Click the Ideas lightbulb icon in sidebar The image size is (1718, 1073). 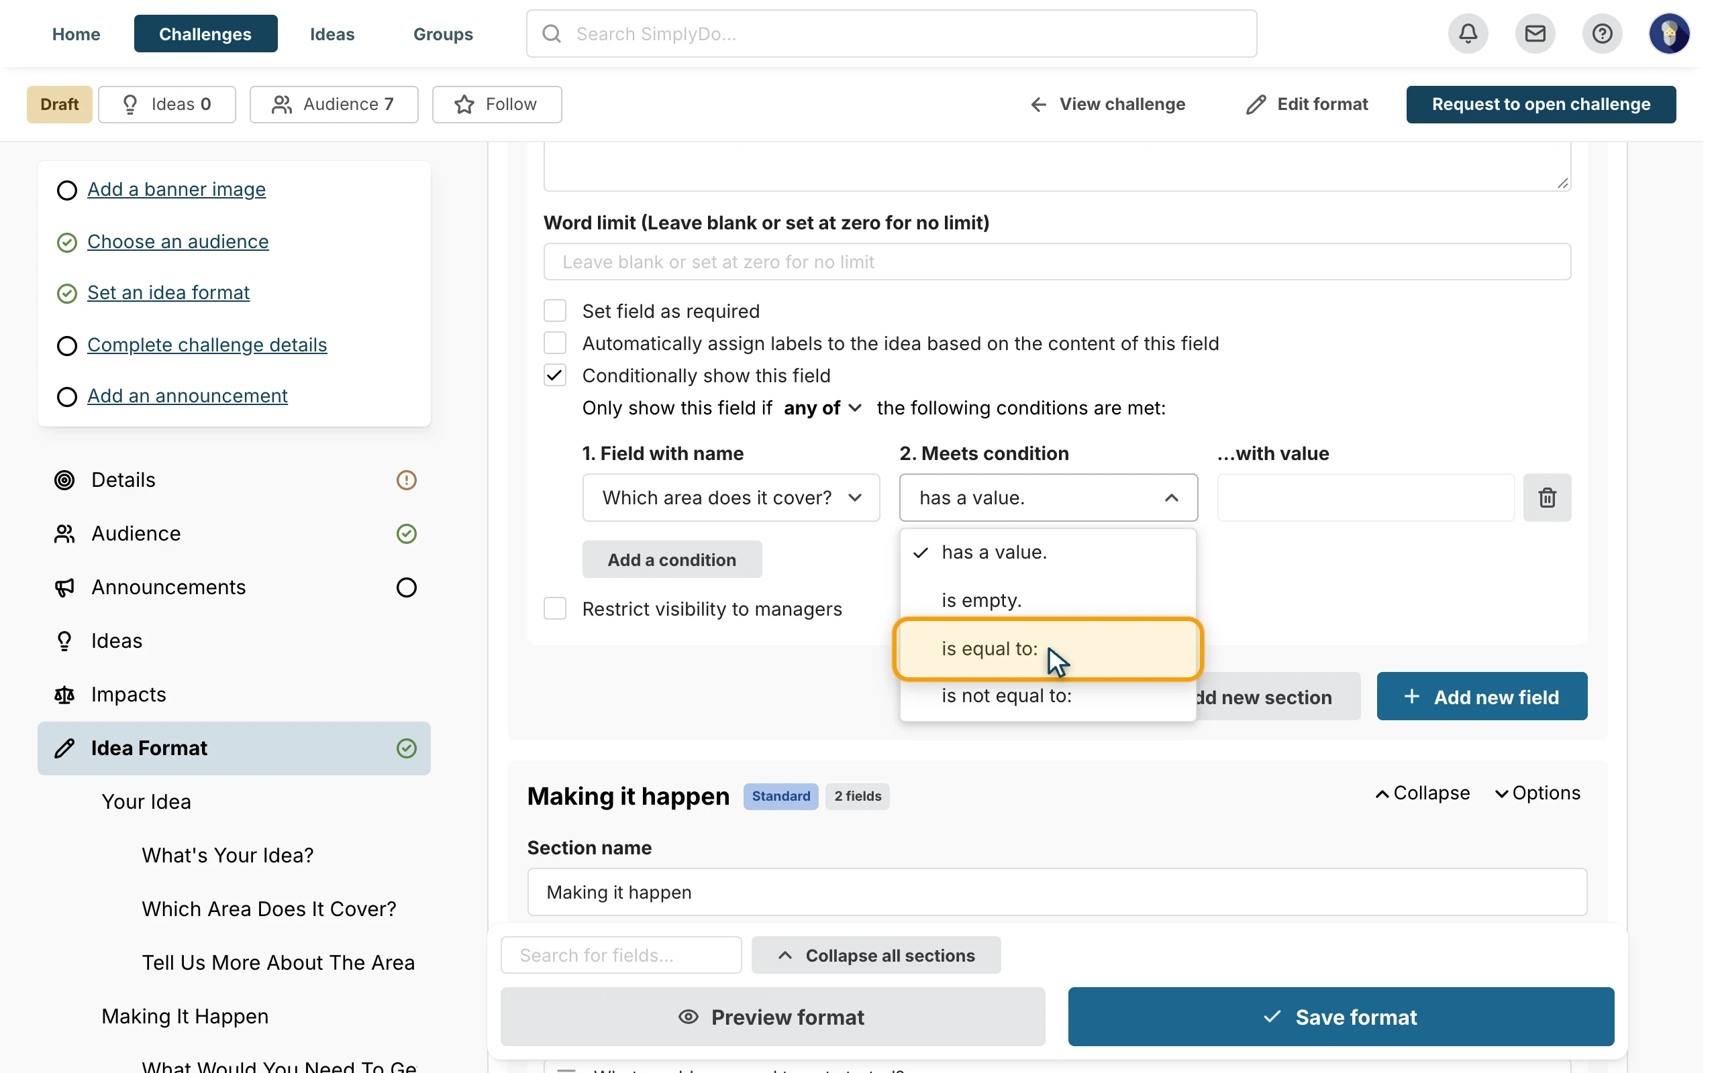[64, 641]
